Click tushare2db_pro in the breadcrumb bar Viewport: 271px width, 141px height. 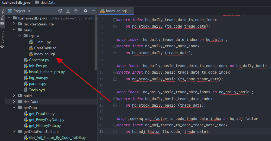point(16,3)
